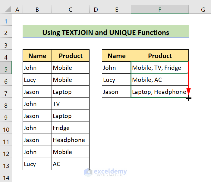
Task: Select cell 'Jason' in row 9
Action: 37,116
